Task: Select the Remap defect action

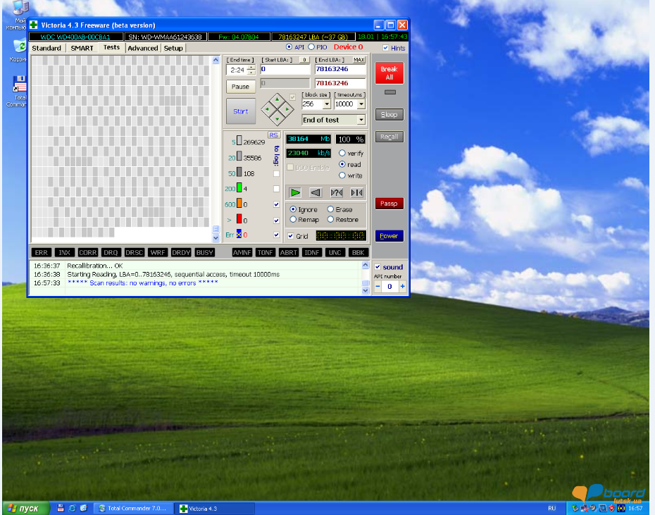Action: [x=294, y=219]
